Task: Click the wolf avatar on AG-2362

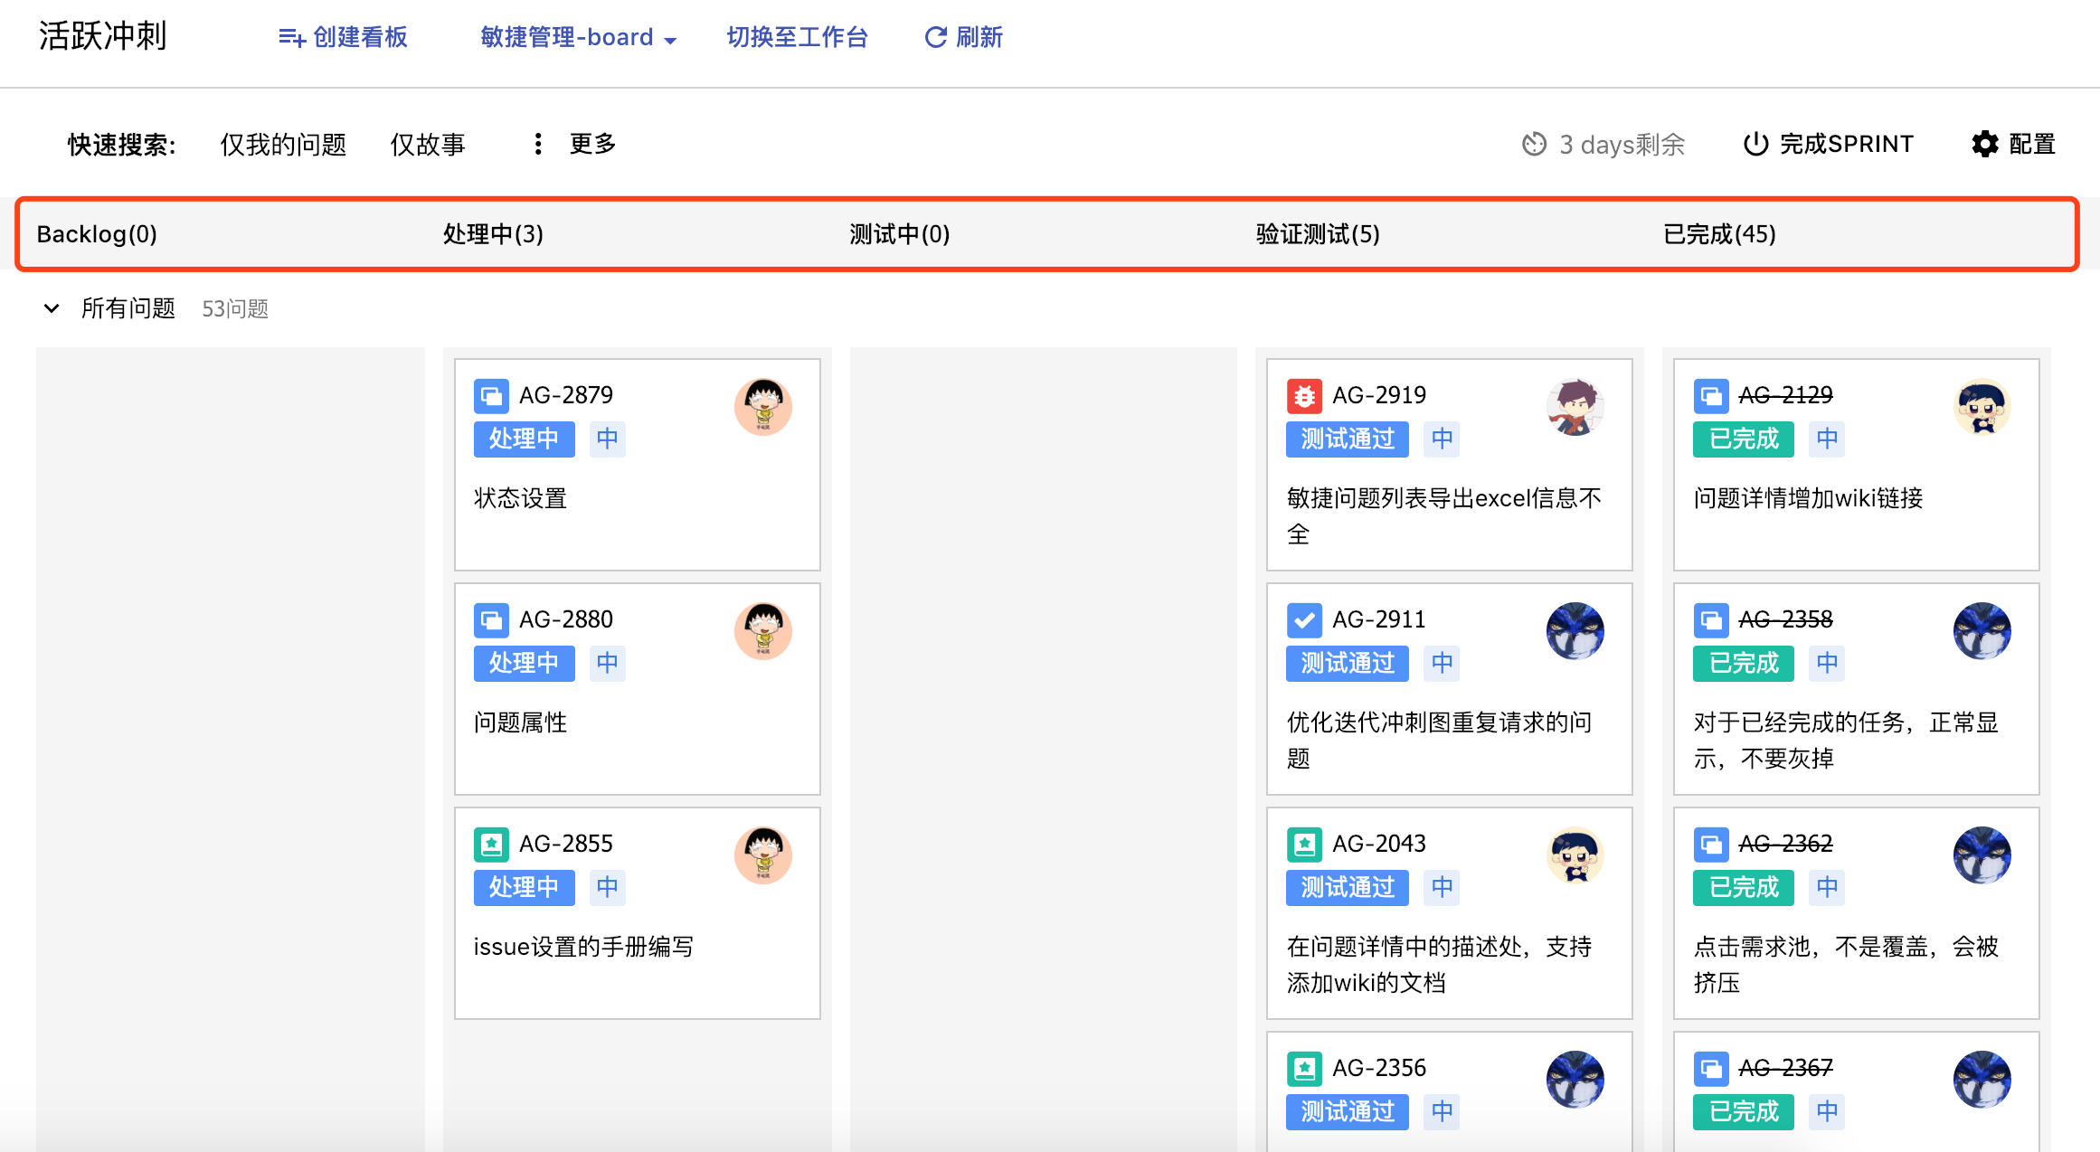Action: click(1982, 855)
